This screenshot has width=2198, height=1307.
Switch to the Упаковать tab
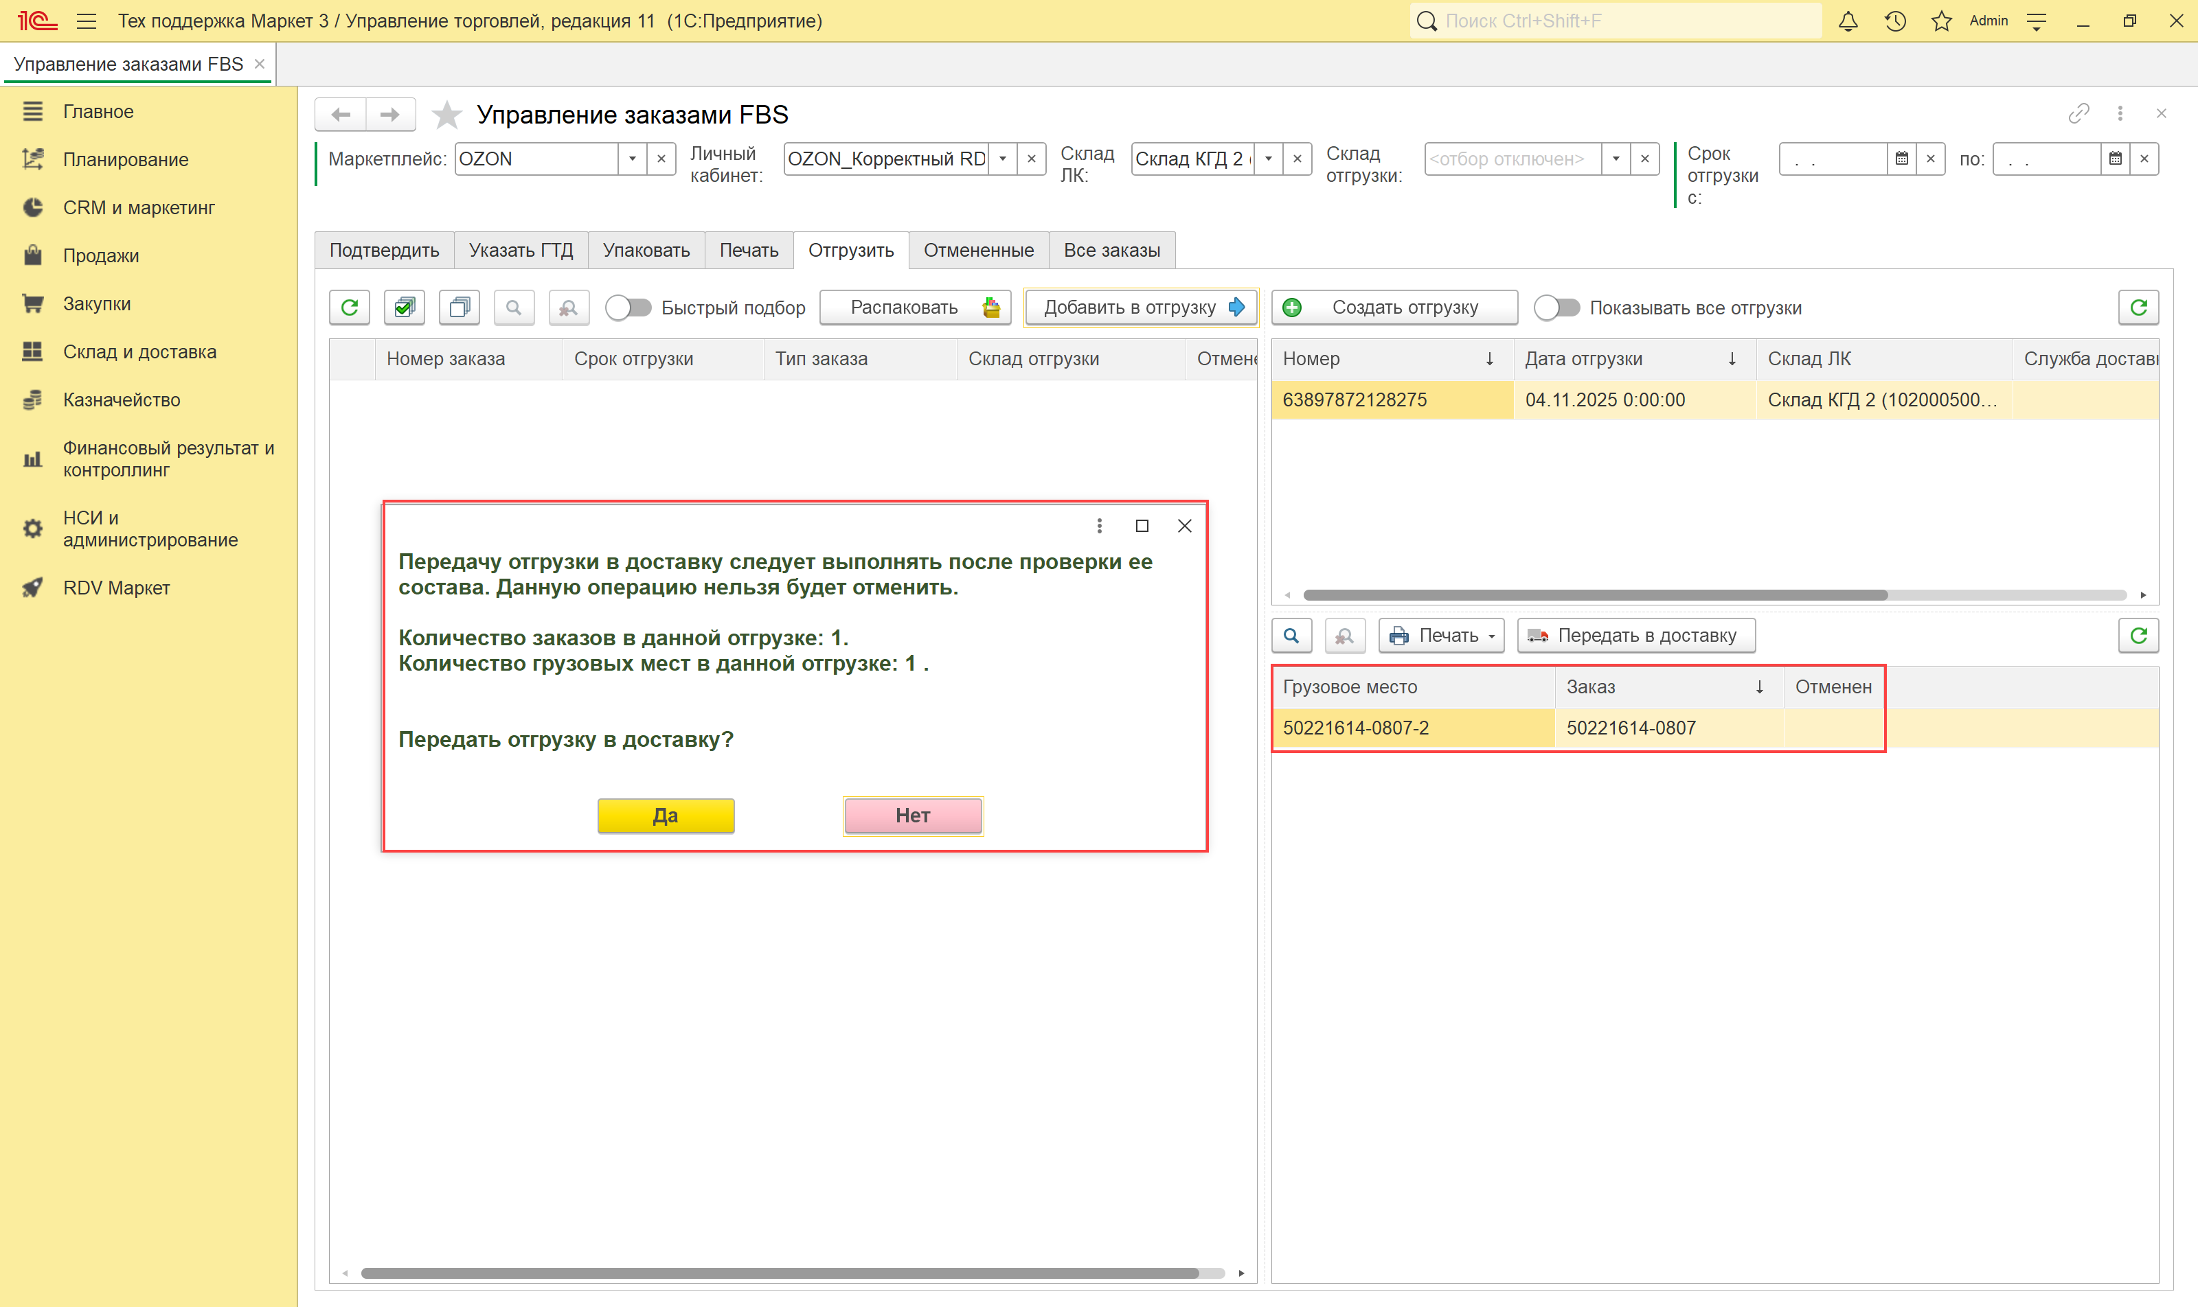pos(646,250)
